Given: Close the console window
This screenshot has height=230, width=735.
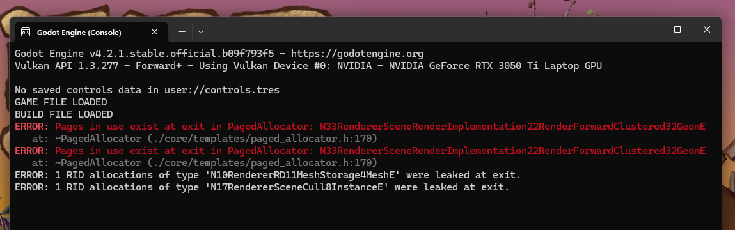Looking at the screenshot, I should tap(706, 29).
